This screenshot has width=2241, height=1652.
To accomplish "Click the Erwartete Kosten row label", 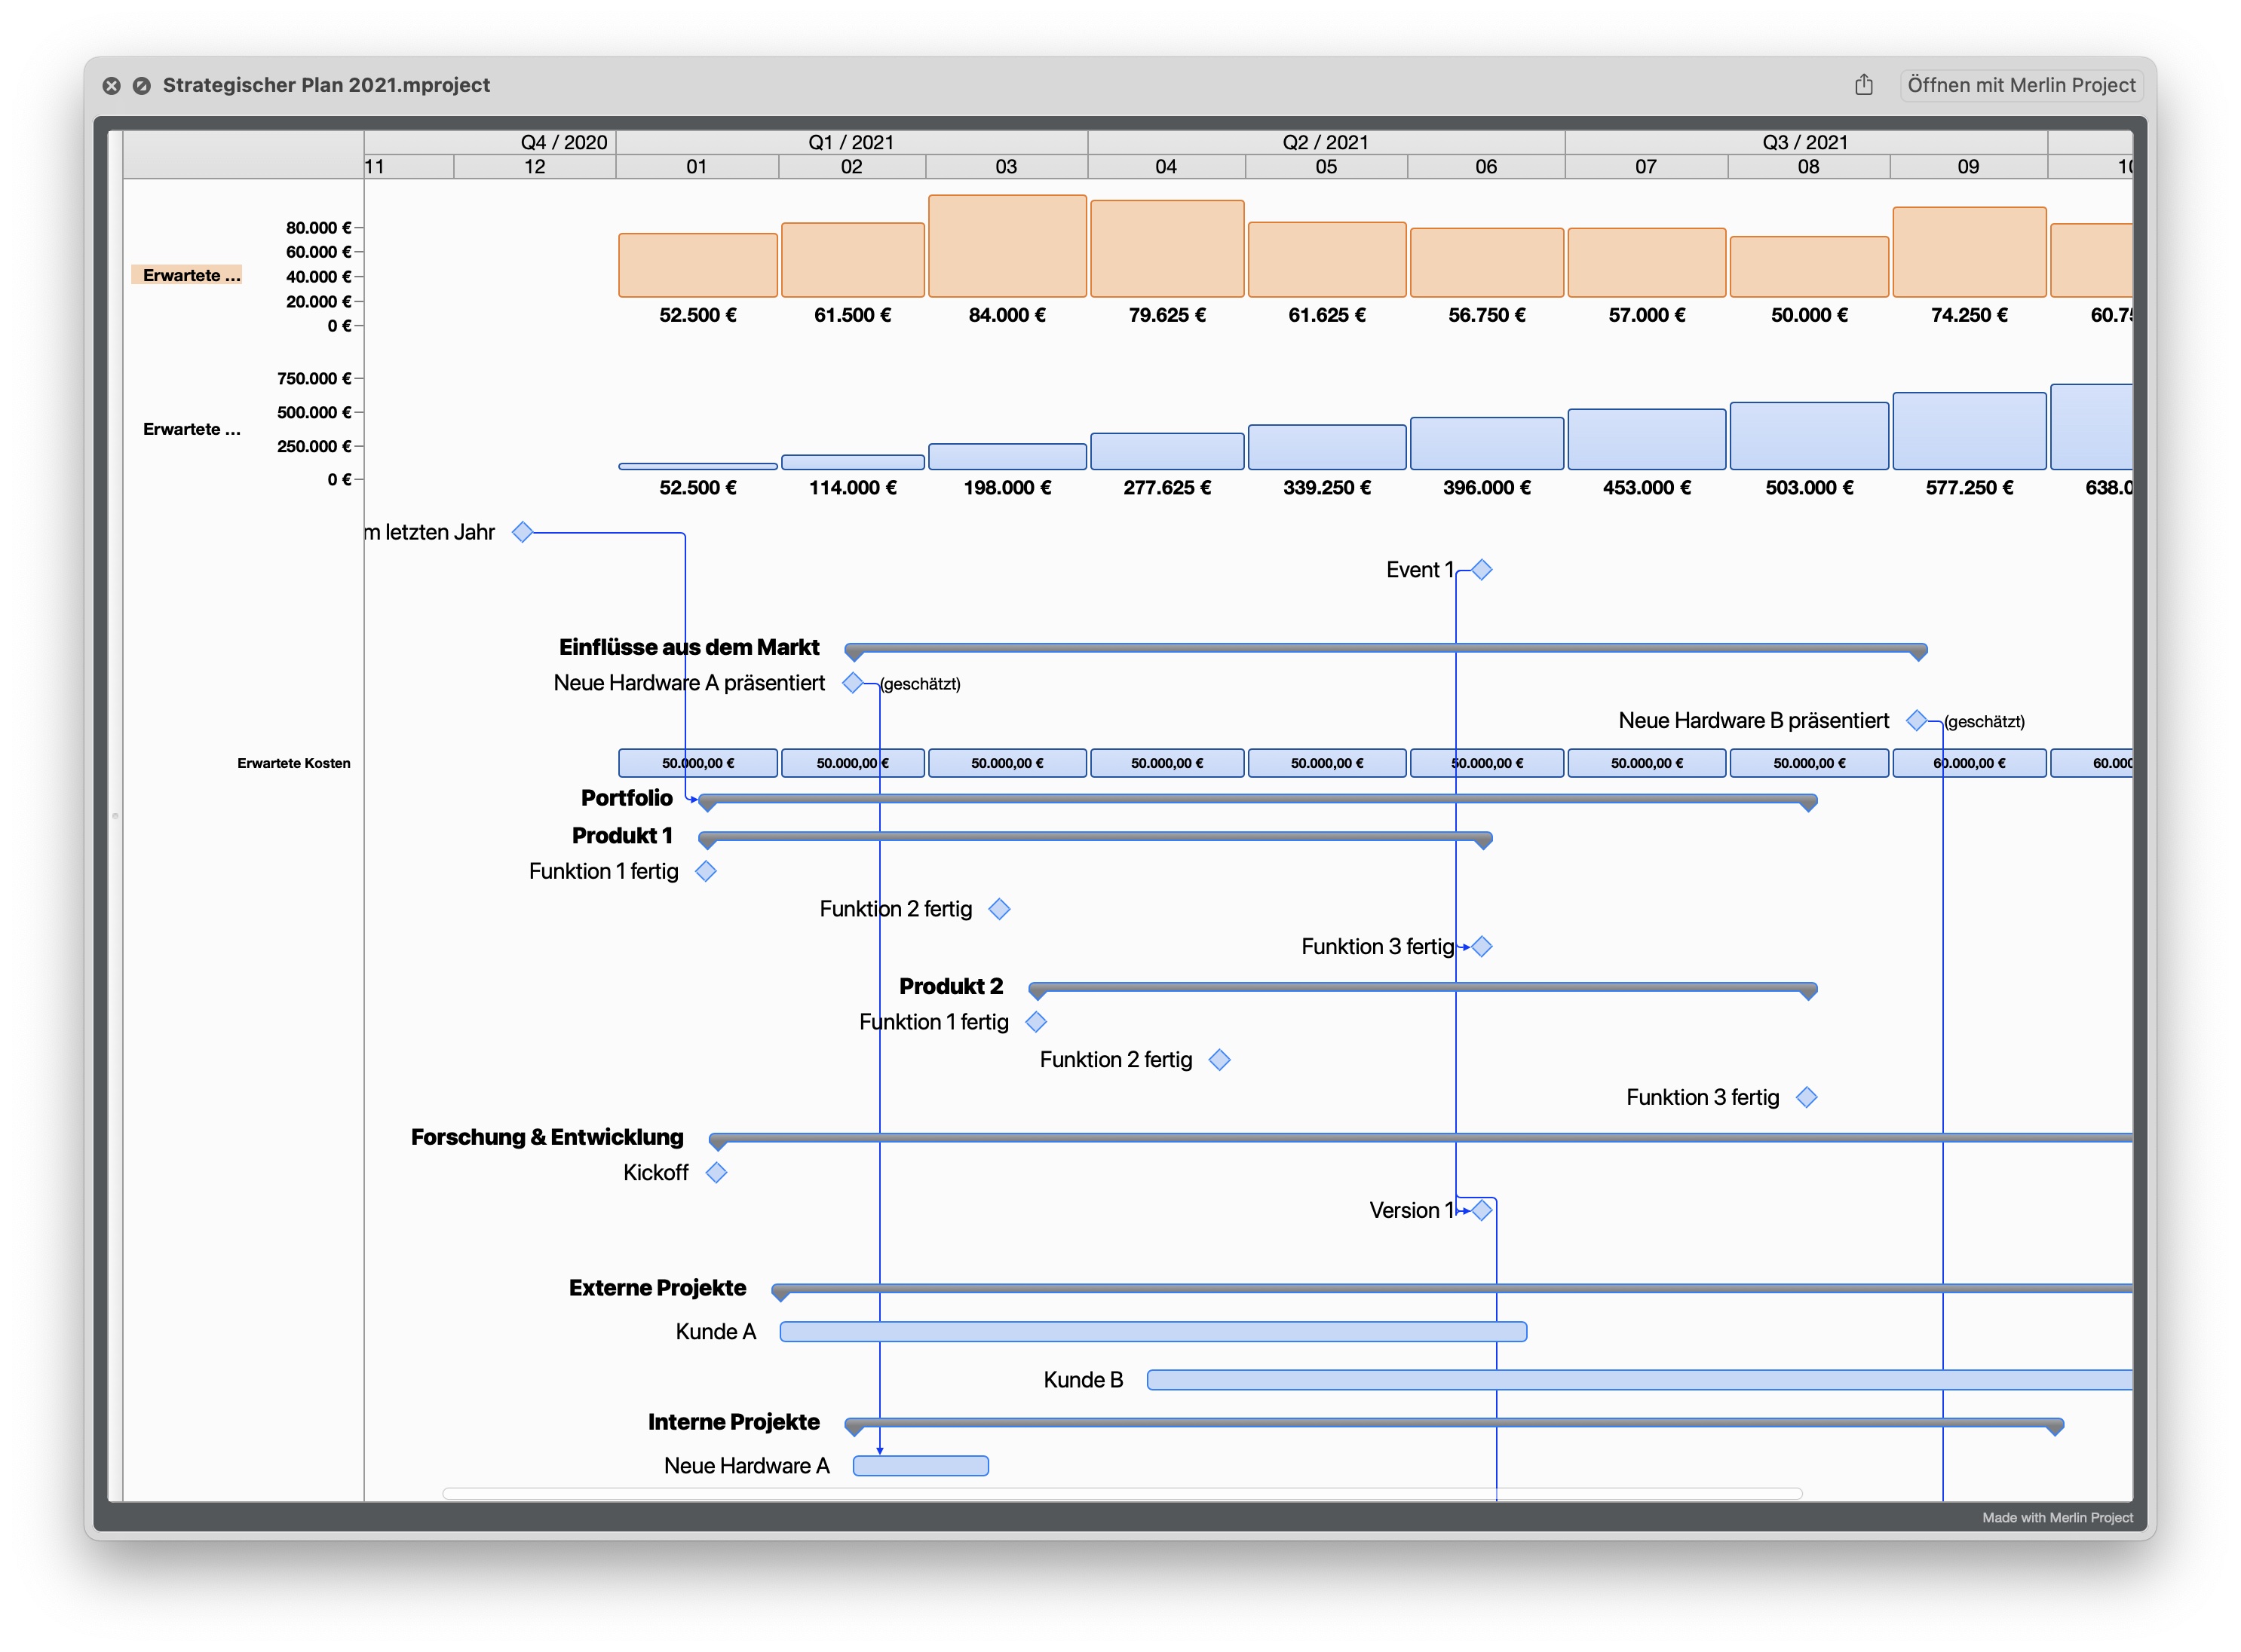I will coord(293,762).
